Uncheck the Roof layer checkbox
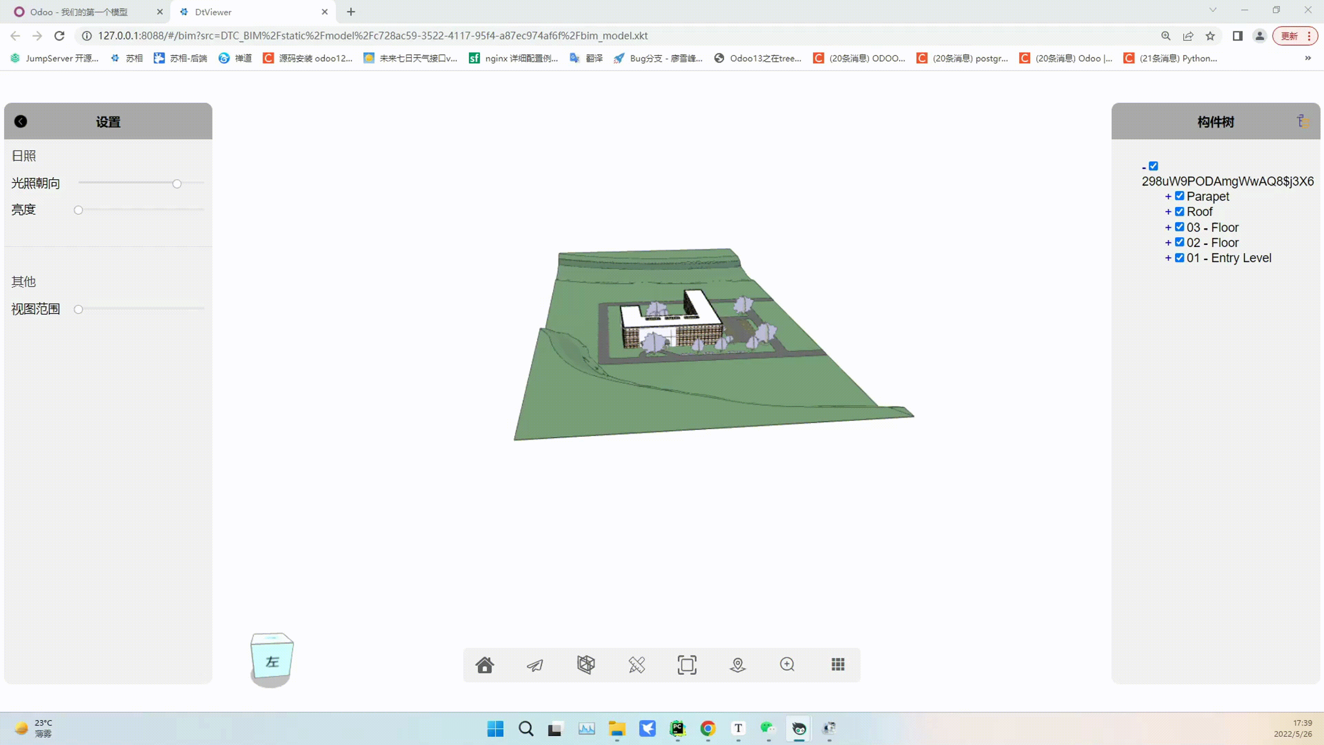 coord(1180,211)
